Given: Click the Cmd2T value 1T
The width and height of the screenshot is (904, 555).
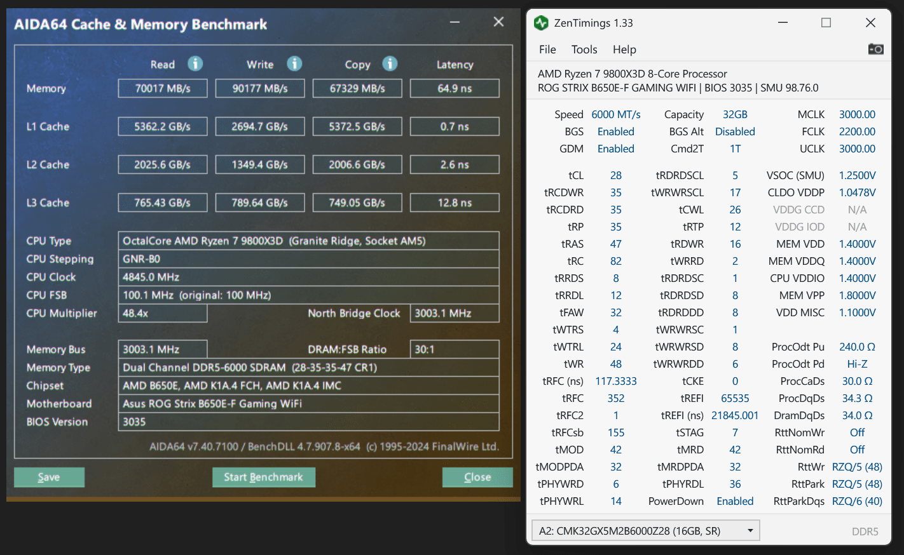Looking at the screenshot, I should pos(735,149).
